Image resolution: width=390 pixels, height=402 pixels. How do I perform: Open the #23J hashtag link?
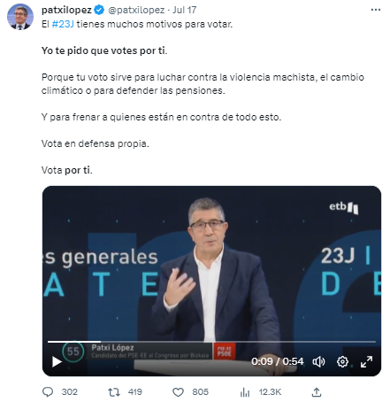coord(63,24)
